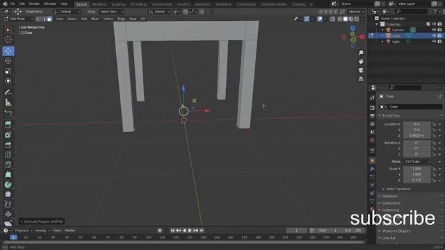
Task: Toggle visibility eye for Light
Action: point(434,42)
